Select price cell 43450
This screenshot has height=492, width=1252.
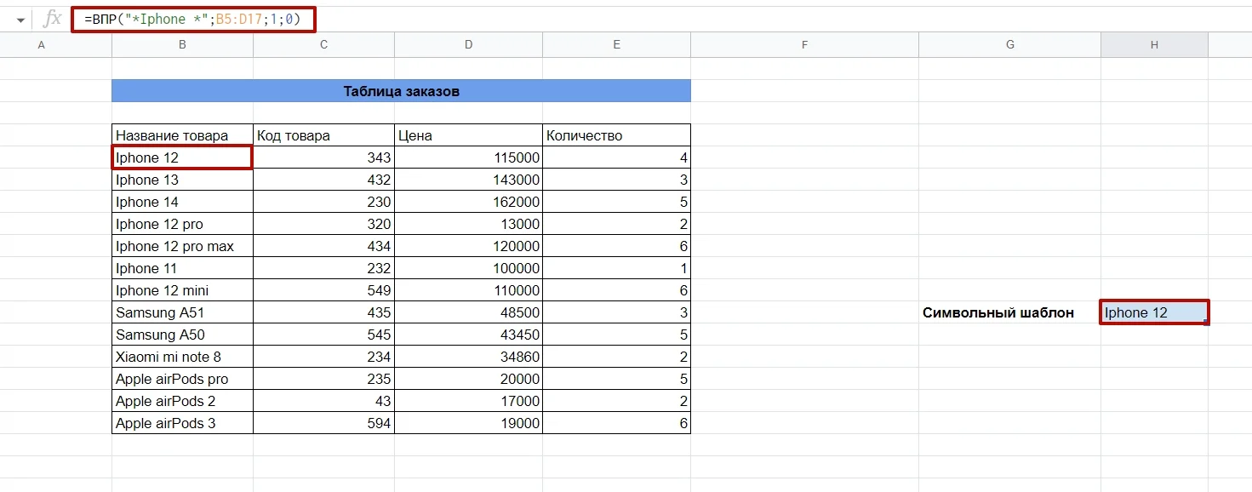[x=468, y=335]
